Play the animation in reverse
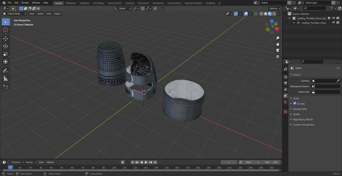The height and width of the screenshot is (176, 342). point(141,162)
